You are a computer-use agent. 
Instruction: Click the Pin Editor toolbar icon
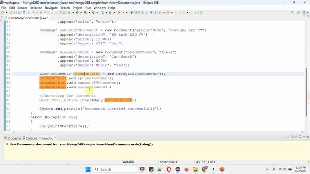(201, 12)
